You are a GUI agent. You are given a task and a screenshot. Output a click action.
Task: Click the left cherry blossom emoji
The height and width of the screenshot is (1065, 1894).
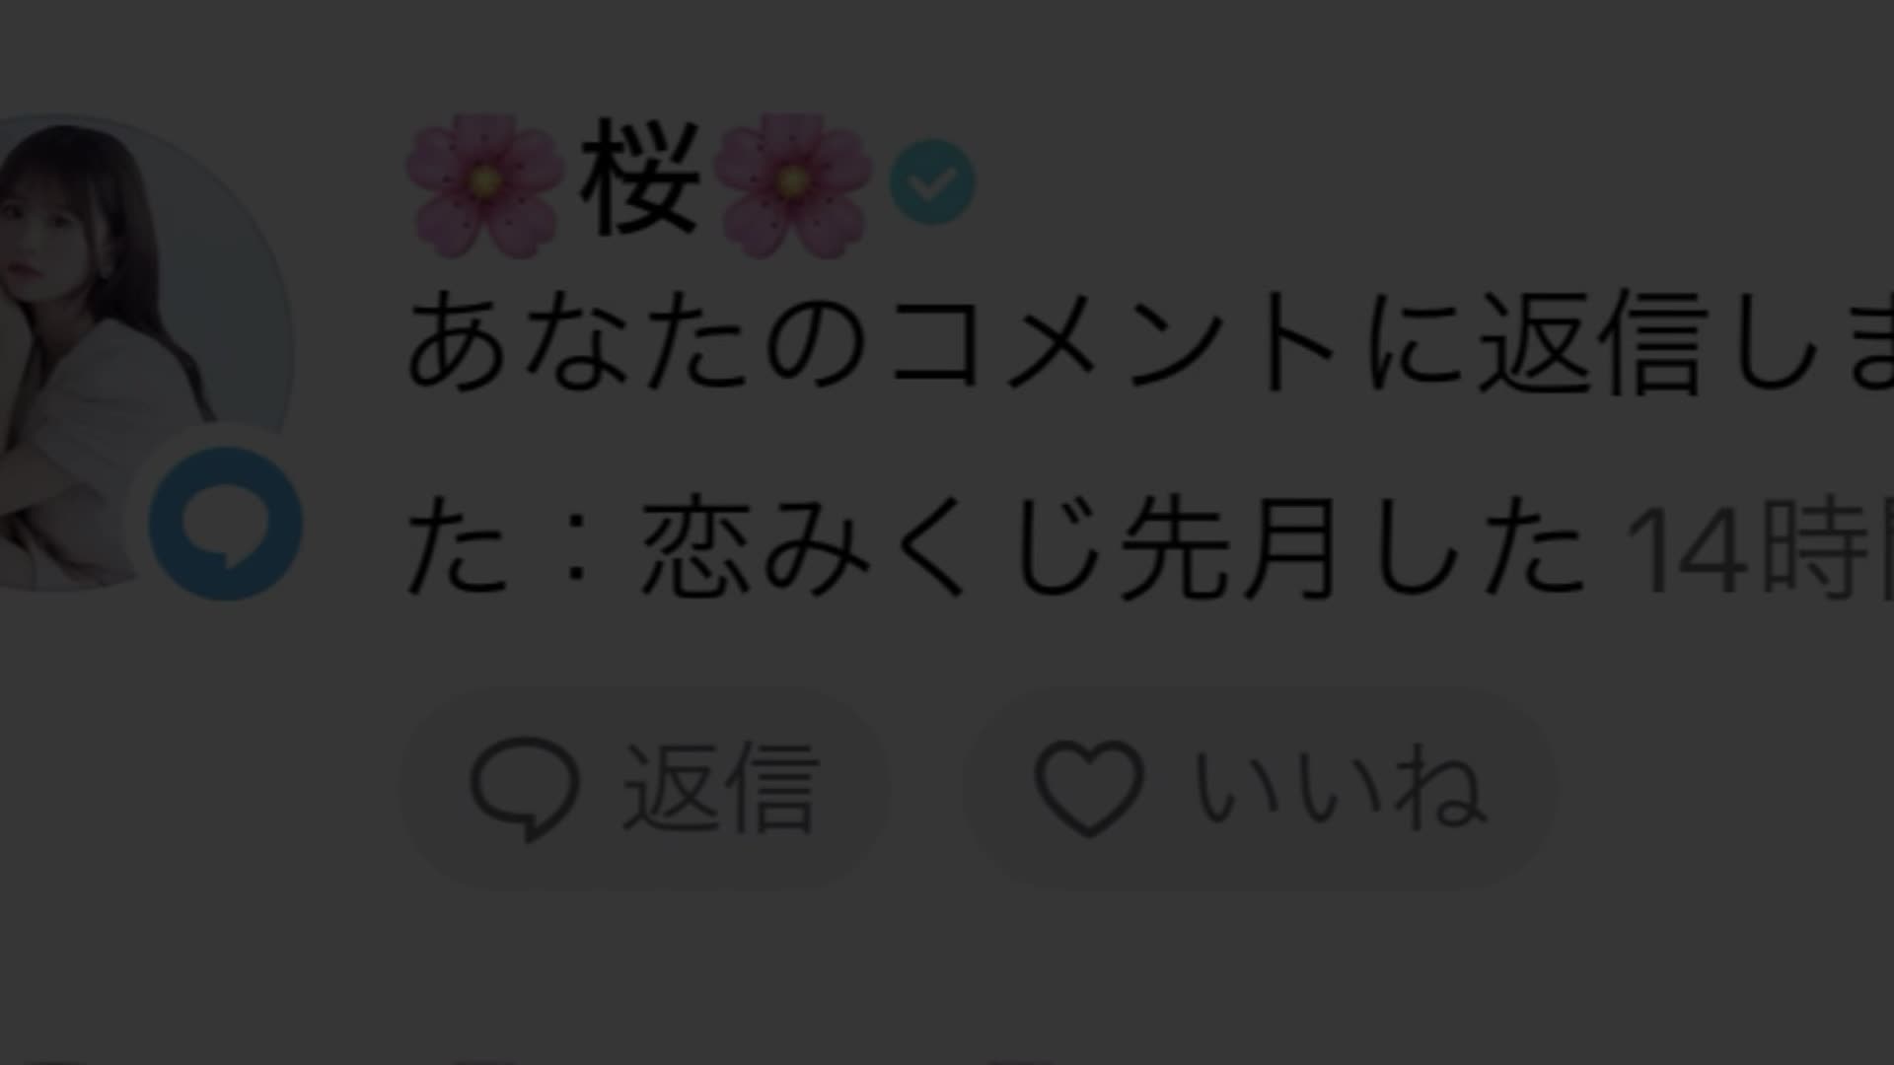click(x=483, y=184)
